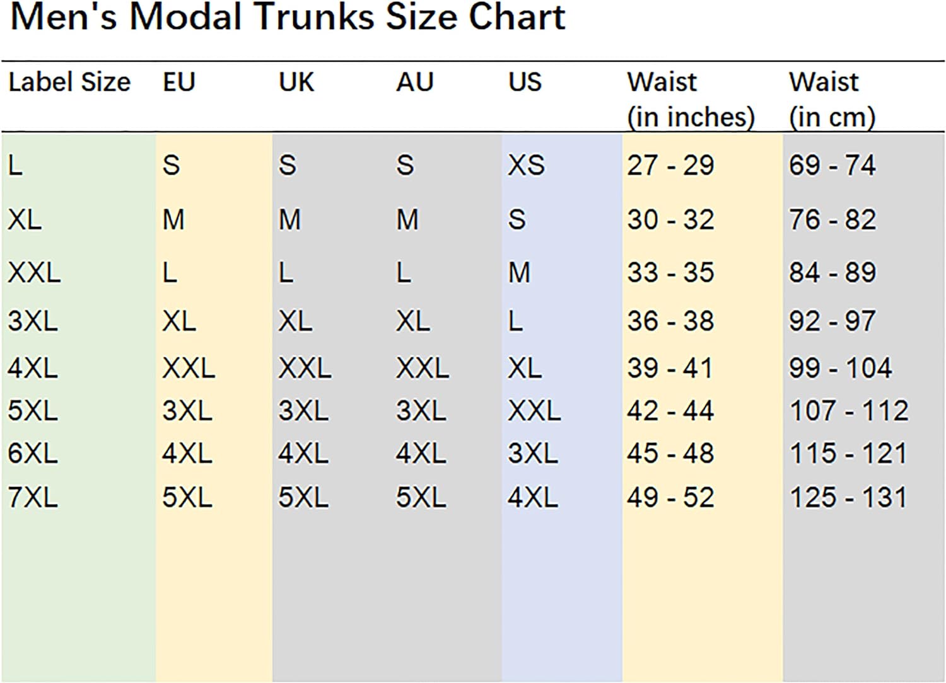Select the UK column header
The width and height of the screenshot is (946, 683).
tap(296, 83)
